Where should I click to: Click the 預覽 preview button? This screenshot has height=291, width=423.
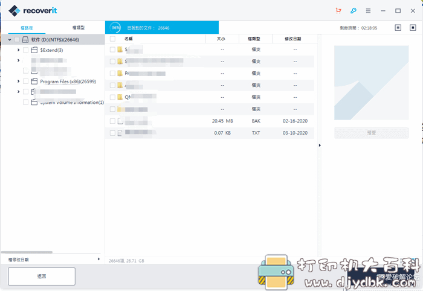tap(372, 133)
